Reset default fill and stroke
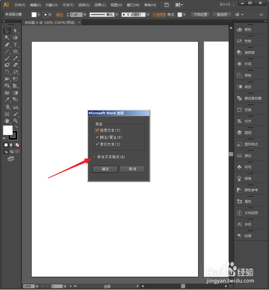 (x=5, y=138)
